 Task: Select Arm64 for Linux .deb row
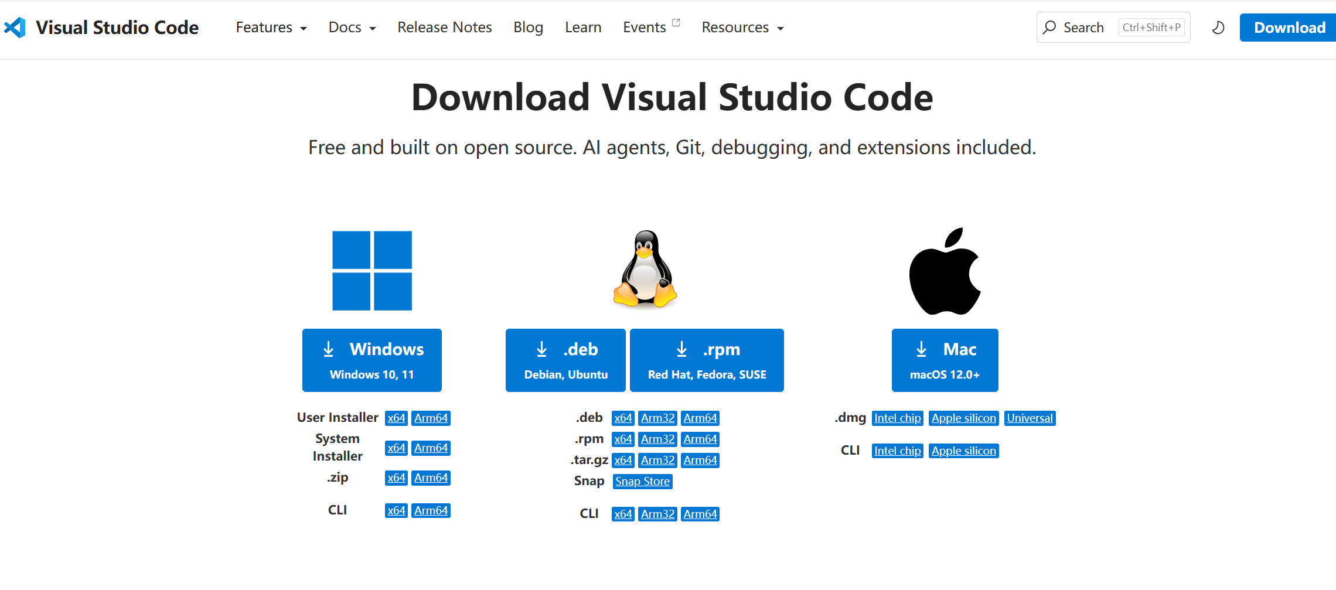click(x=700, y=418)
